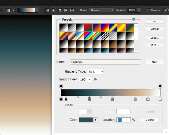This screenshot has height=135, width=169.
Task: Select the Reflected Gradient style icon
Action: 65,10
